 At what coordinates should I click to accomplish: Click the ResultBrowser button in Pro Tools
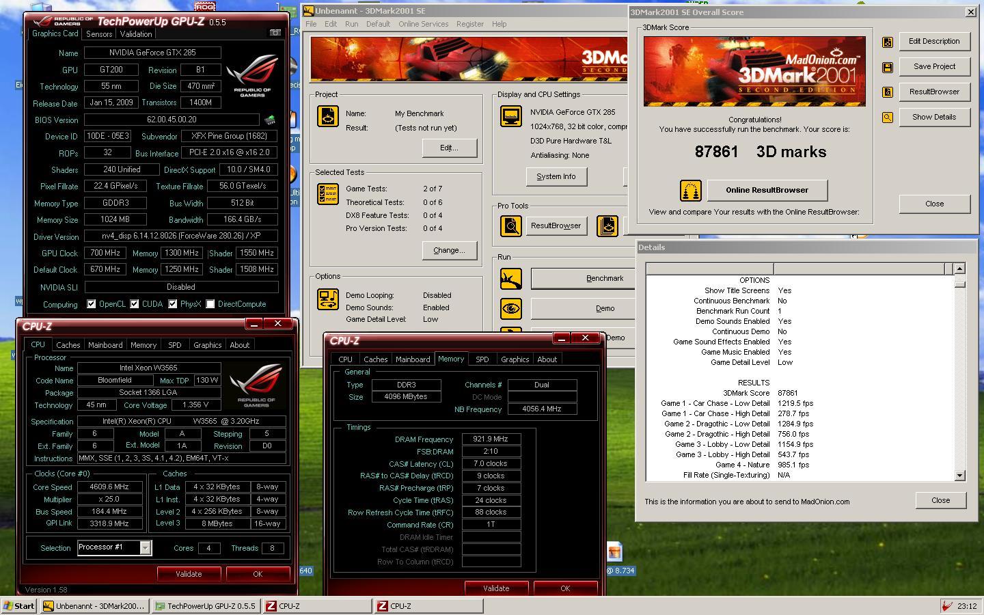click(x=556, y=225)
